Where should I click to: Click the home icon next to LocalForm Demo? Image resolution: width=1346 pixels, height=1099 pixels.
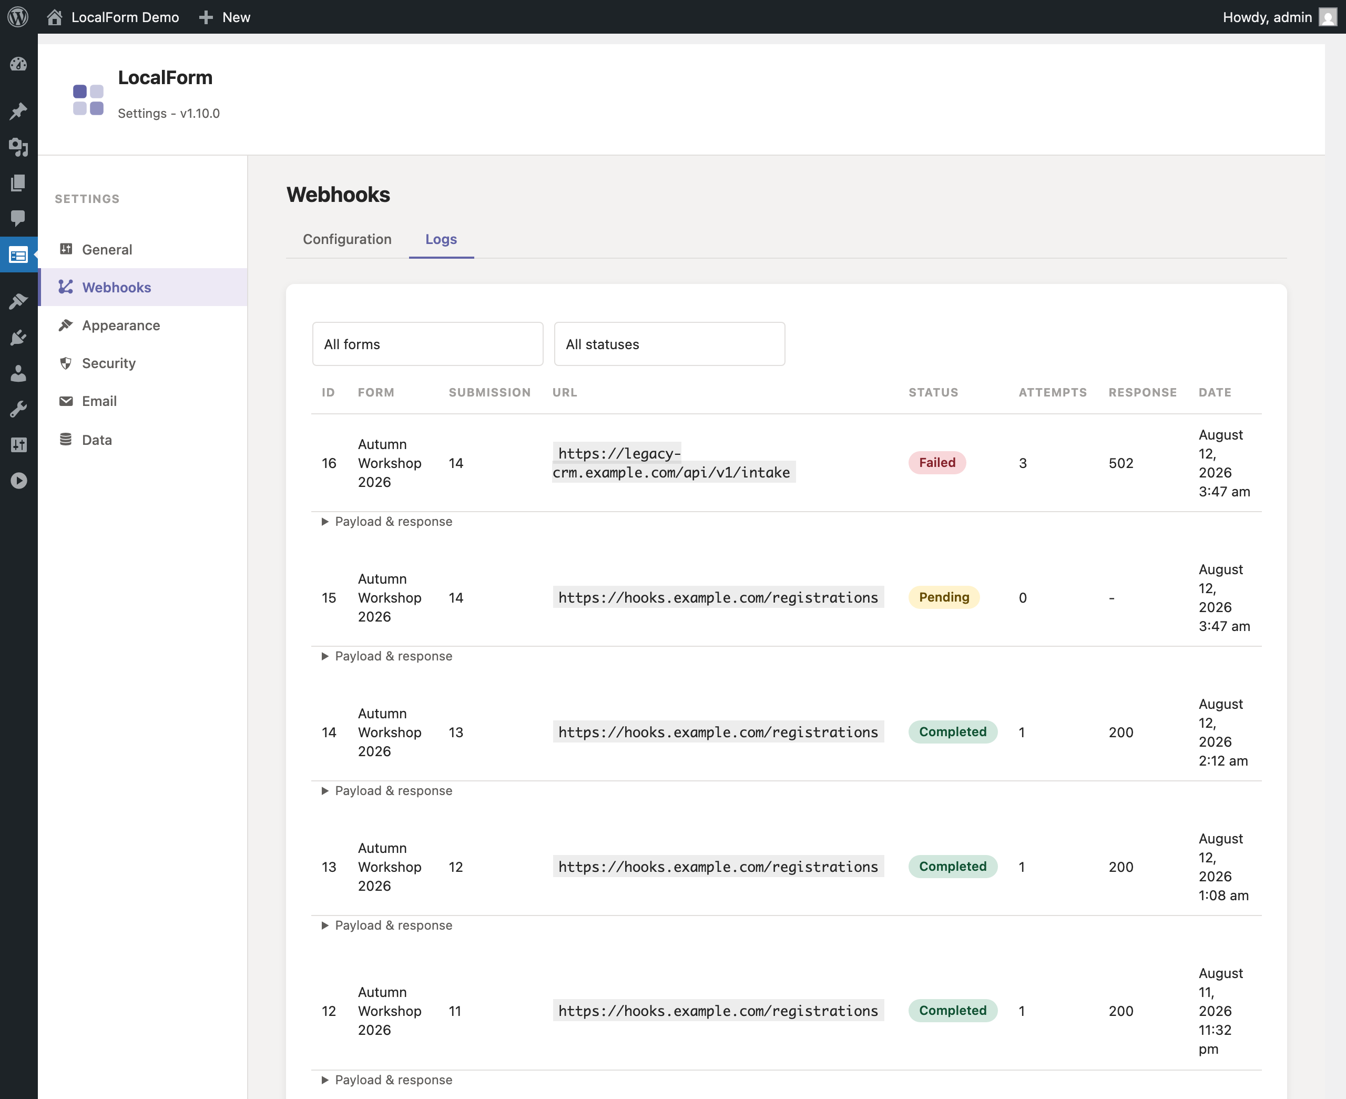[55, 17]
